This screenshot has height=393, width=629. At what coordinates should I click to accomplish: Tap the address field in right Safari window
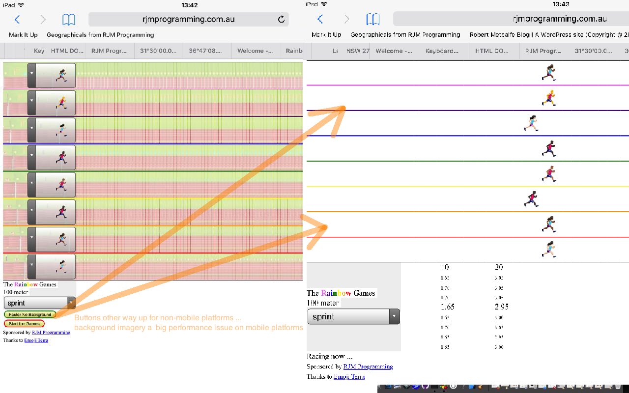[x=511, y=19]
